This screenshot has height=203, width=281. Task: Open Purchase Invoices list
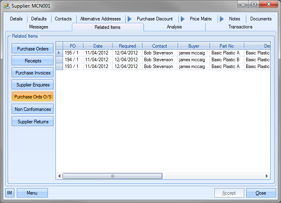33,73
